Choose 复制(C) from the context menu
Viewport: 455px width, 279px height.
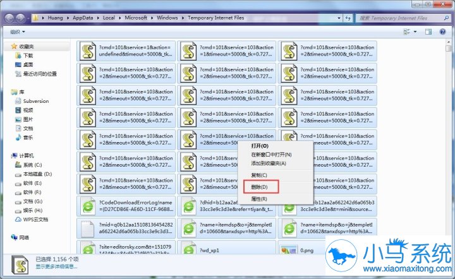tap(275, 175)
